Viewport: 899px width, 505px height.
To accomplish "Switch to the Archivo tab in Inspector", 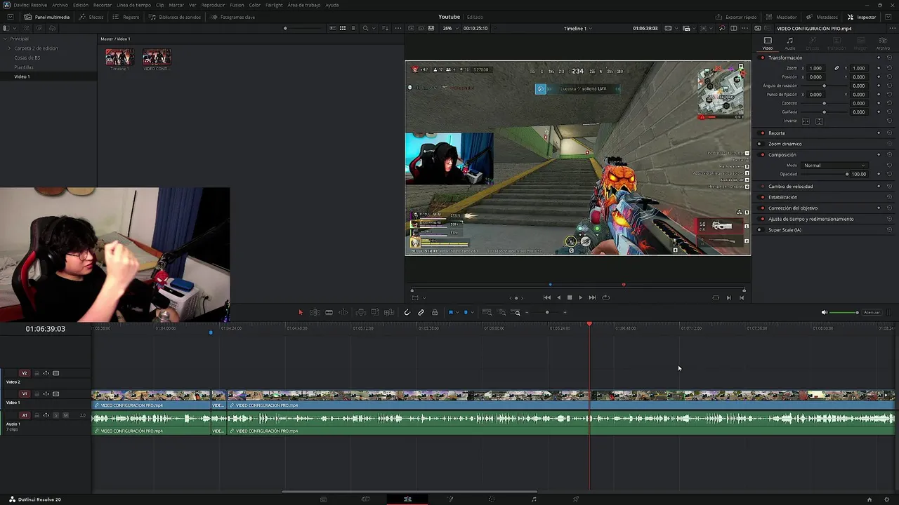I will [883, 43].
